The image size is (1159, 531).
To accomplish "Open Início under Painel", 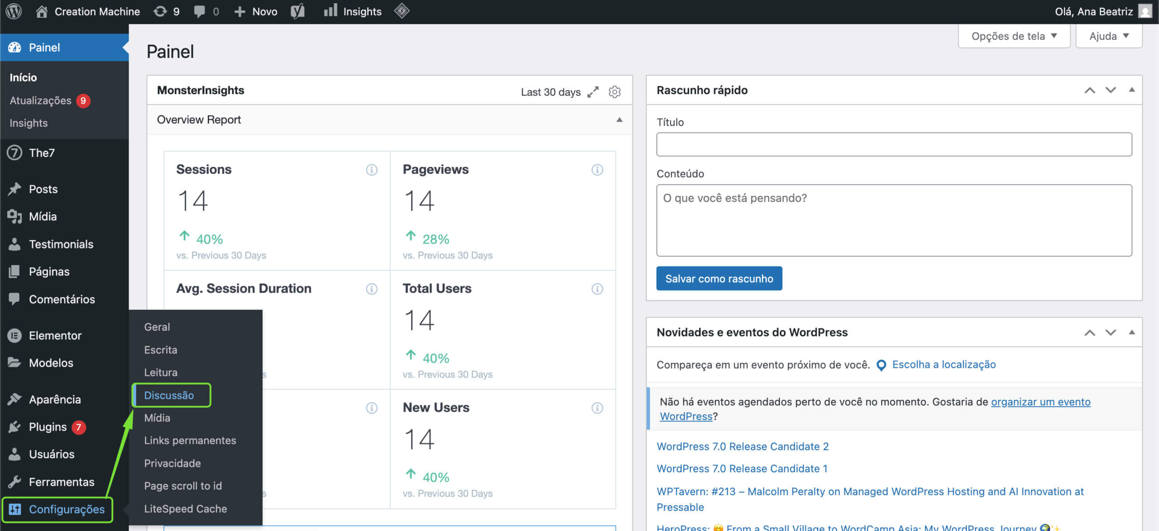I will (23, 77).
